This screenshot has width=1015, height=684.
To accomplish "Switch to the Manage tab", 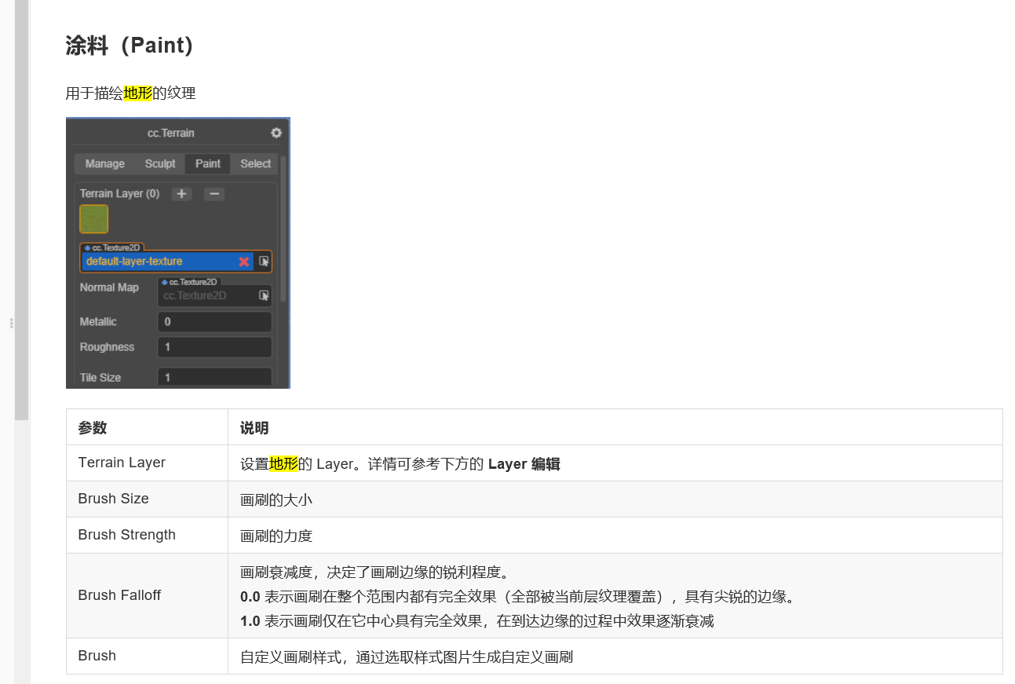I will point(105,163).
